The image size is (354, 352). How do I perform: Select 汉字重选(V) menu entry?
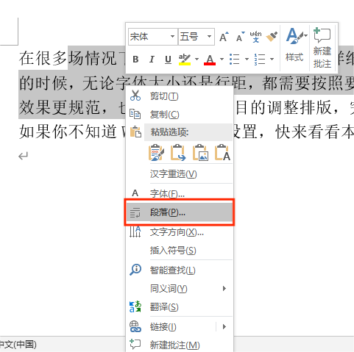179,174
